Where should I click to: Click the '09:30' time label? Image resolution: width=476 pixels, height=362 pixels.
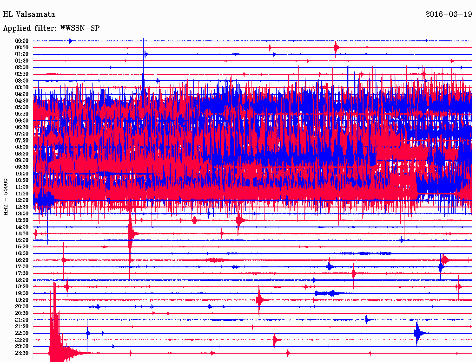22,167
